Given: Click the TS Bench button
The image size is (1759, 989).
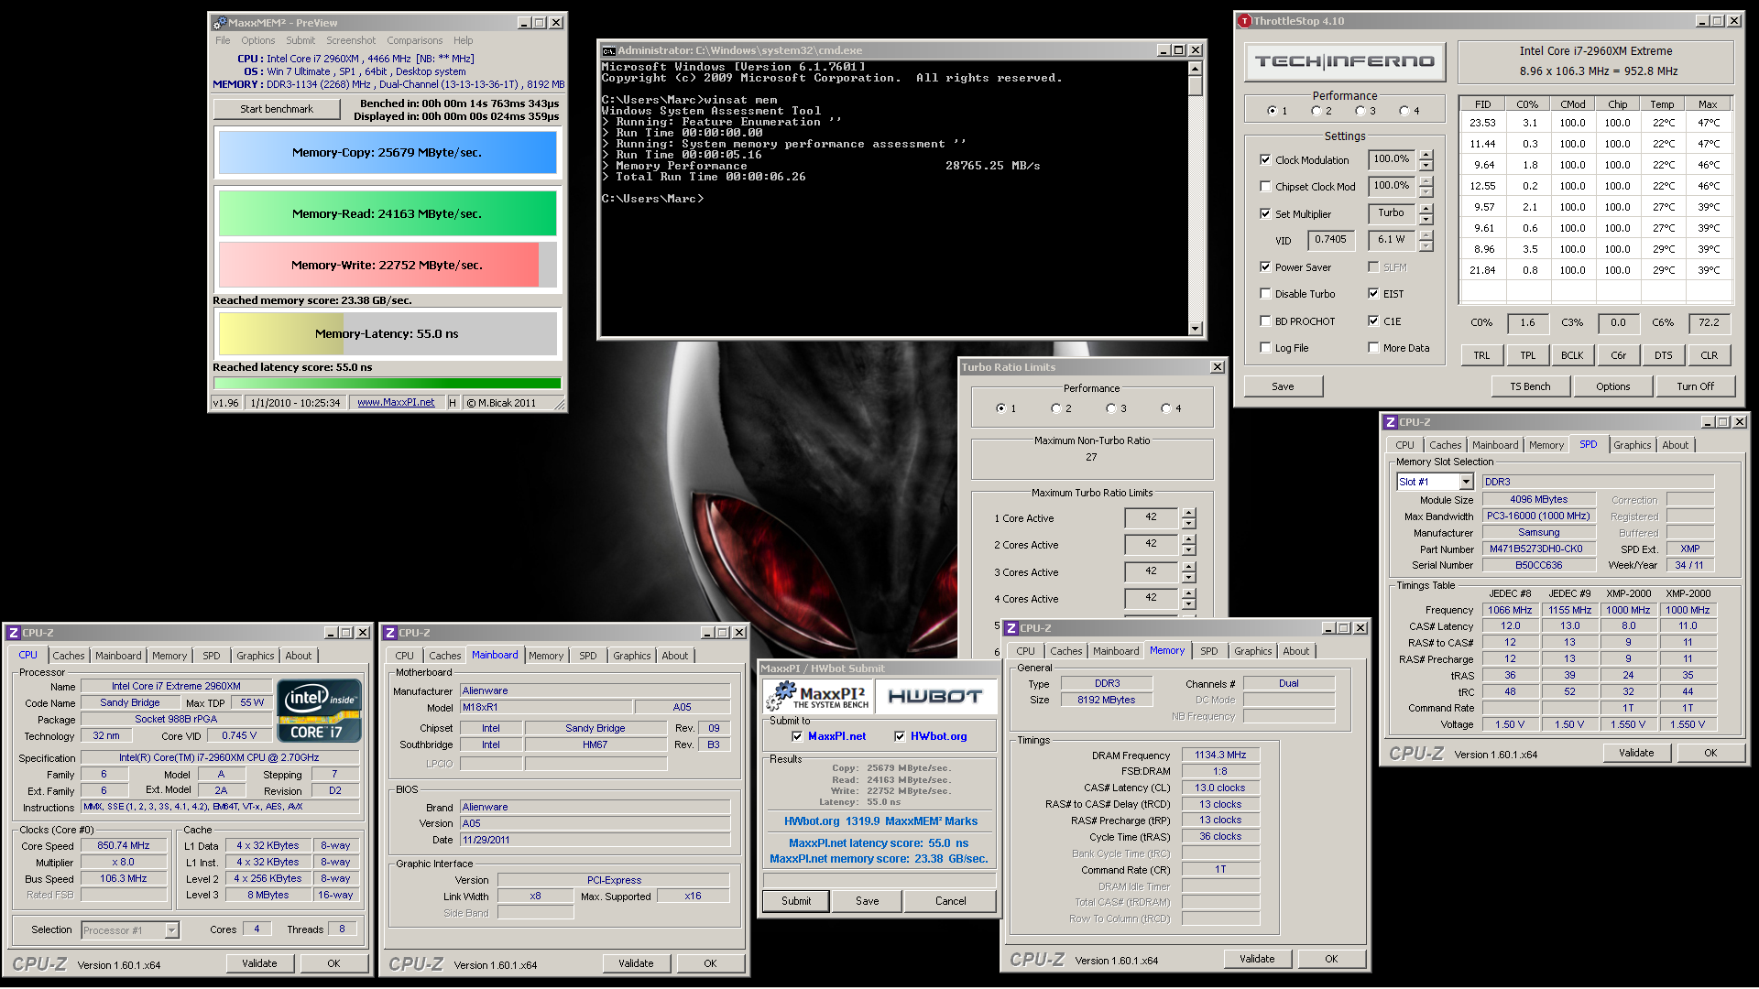Looking at the screenshot, I should [x=1530, y=386].
